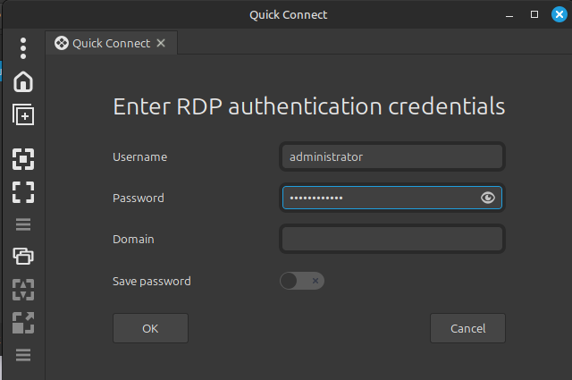Open the upper hamburger menu in the sidebar
The image size is (572, 380).
[23, 224]
